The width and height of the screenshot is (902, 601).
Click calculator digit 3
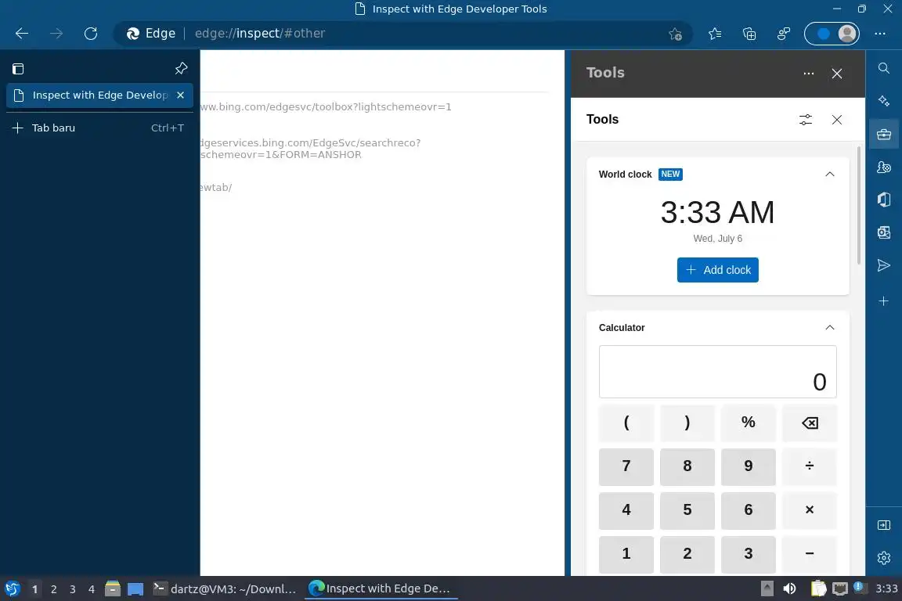point(748,554)
